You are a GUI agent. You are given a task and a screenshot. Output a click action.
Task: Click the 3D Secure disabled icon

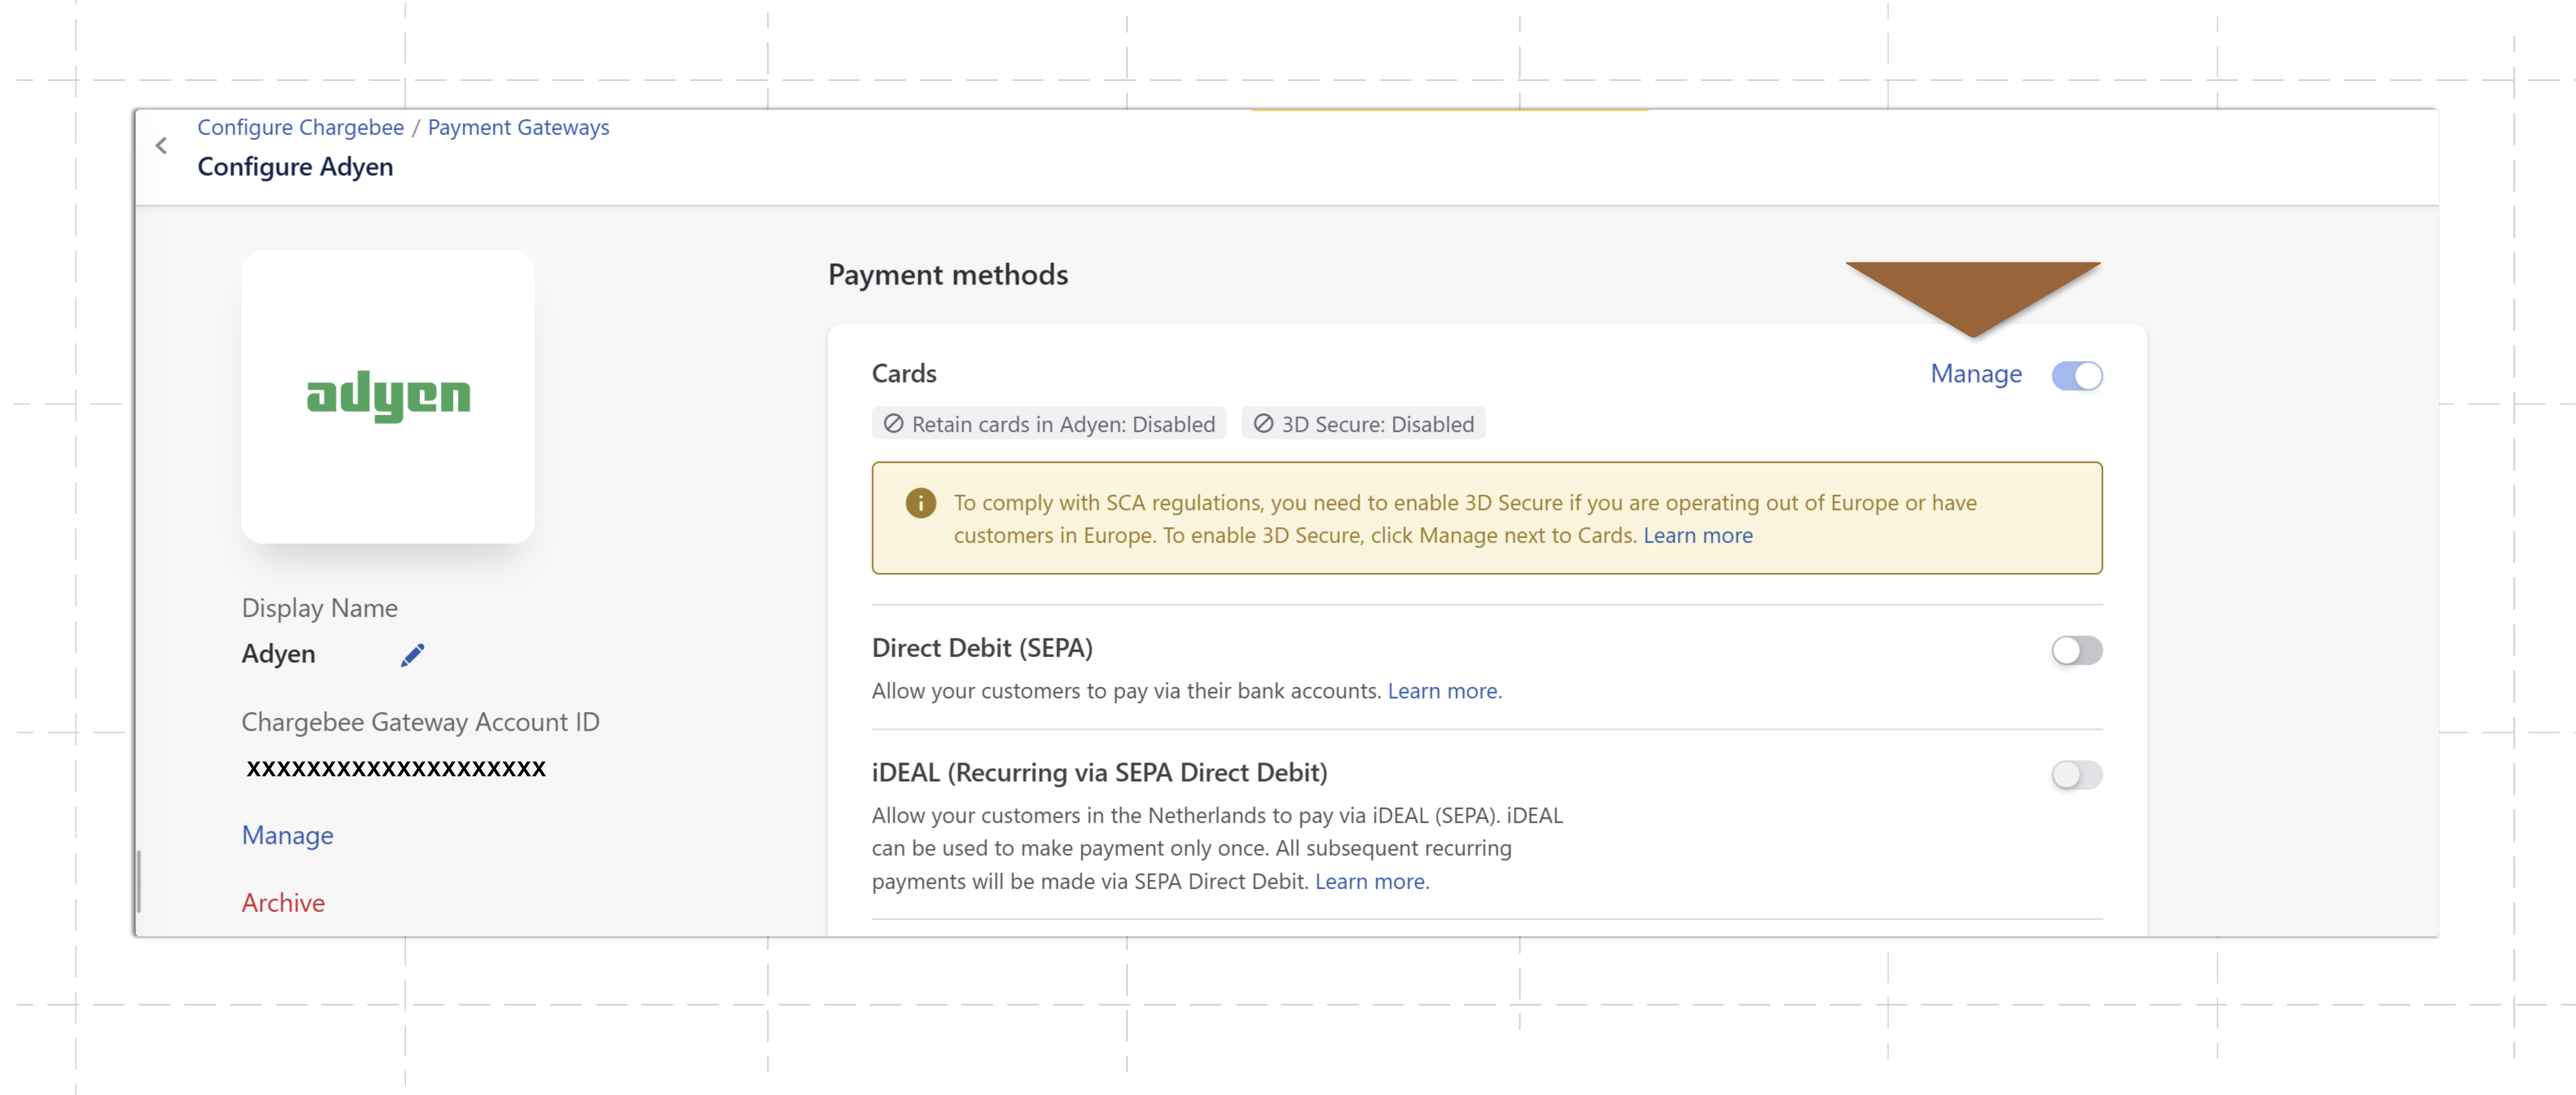click(x=1264, y=424)
